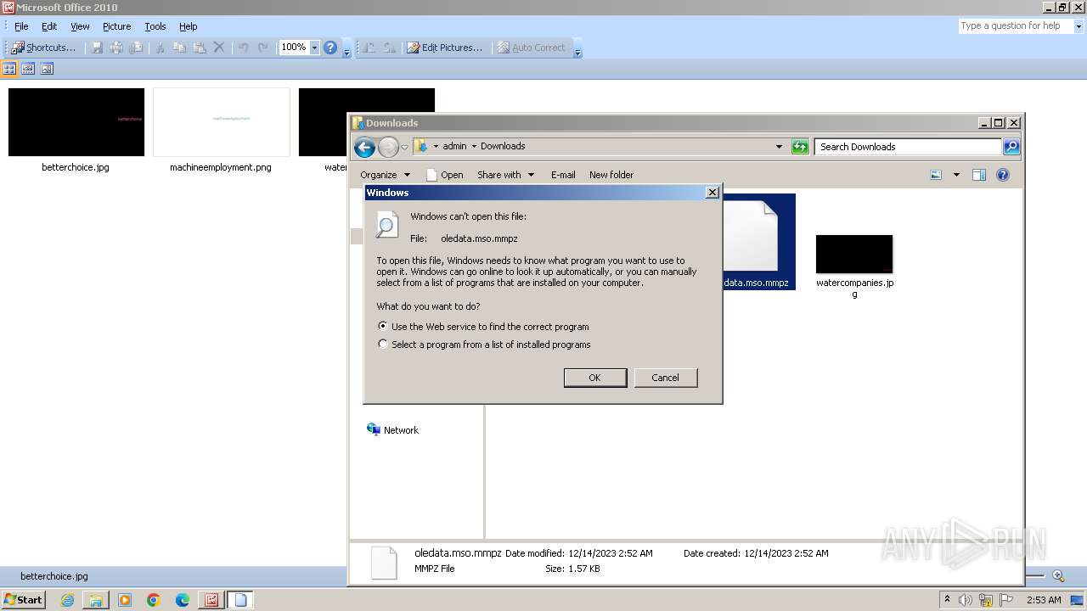Expand recent pages dropdown beside forward button

point(404,147)
